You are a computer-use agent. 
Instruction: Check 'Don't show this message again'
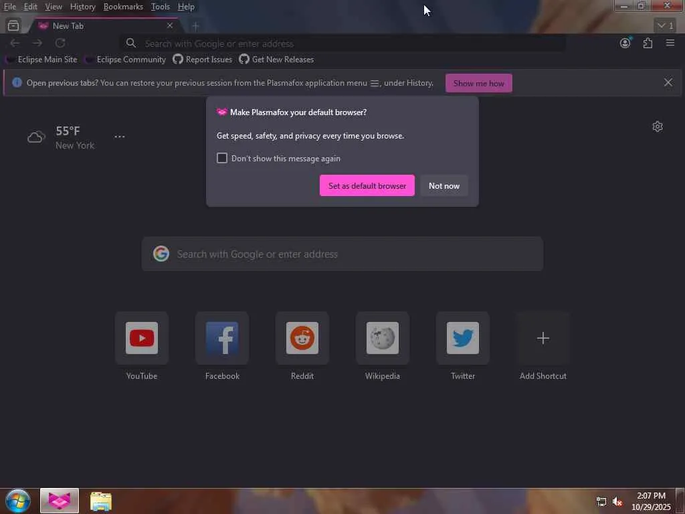pyautogui.click(x=222, y=158)
